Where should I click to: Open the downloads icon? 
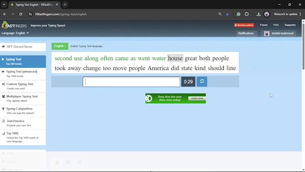click(x=258, y=14)
